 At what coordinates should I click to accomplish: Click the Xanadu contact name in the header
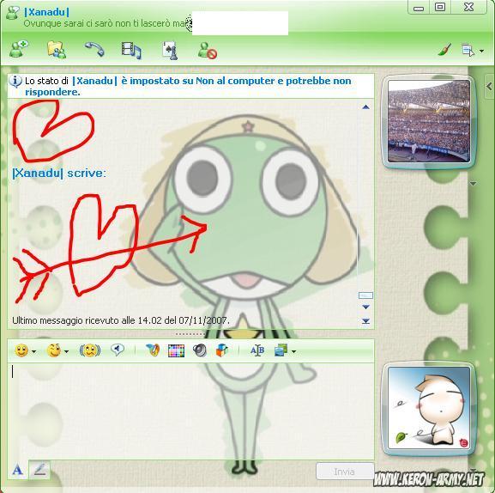click(46, 12)
